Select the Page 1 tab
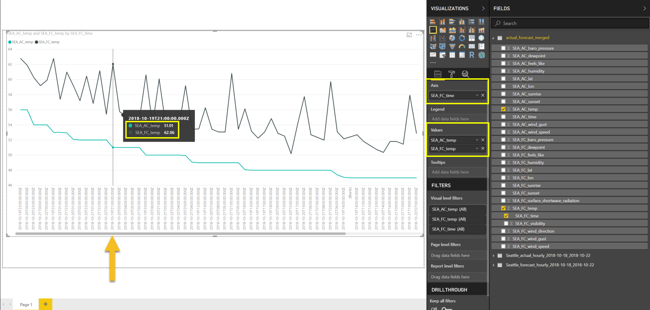This screenshot has height=310, width=650. [26, 304]
